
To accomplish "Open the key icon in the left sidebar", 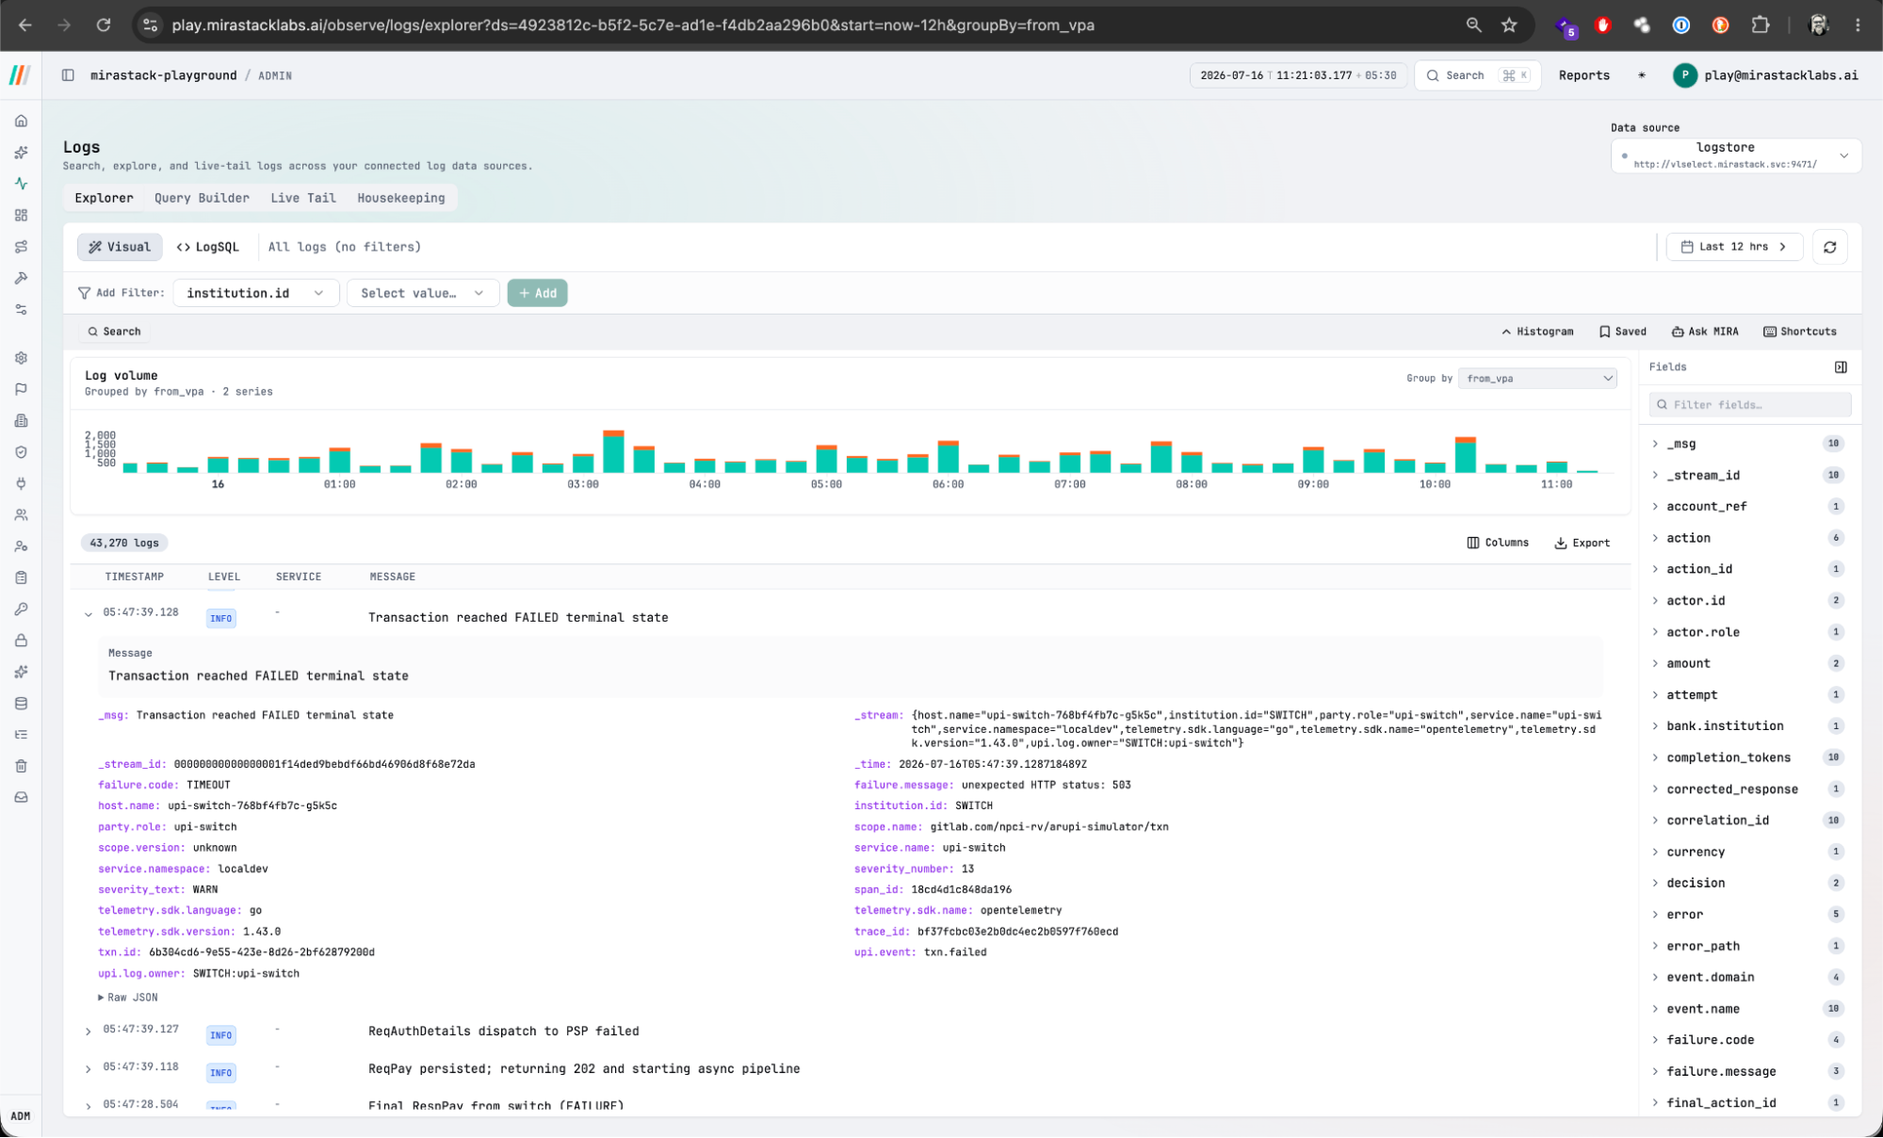I will click(x=21, y=610).
